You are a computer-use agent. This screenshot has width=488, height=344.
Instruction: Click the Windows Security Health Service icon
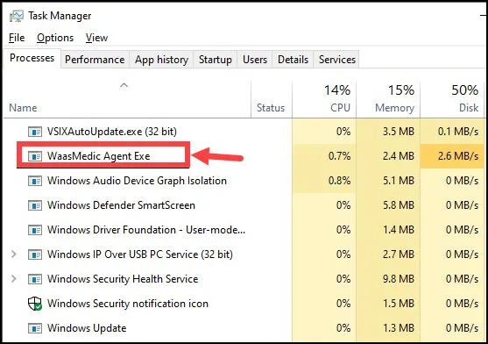(x=35, y=279)
